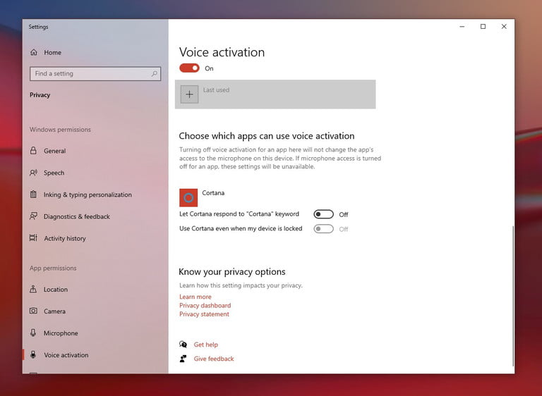Select Voice activation in the sidebar
The image size is (542, 396).
tap(66, 355)
